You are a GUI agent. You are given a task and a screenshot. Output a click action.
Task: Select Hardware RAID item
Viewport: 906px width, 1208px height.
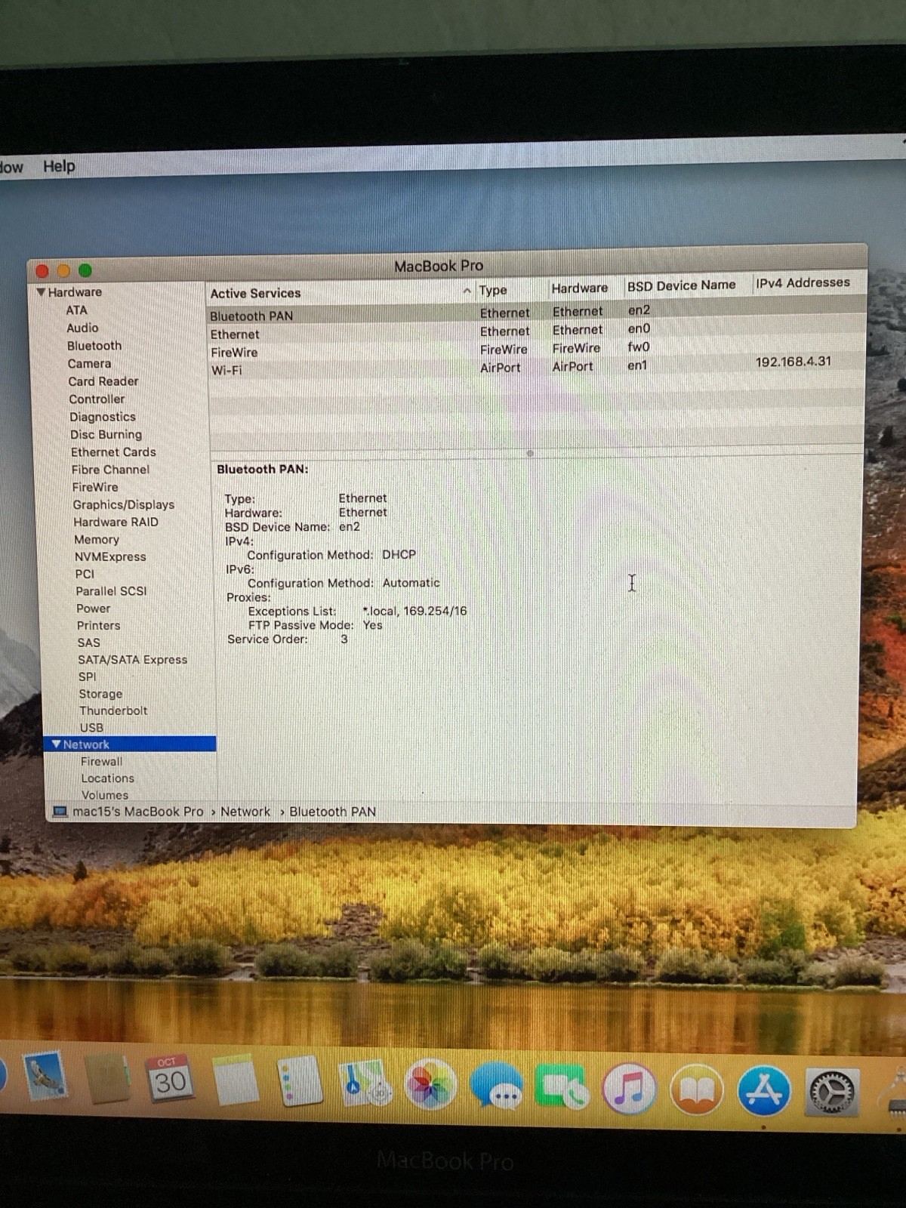(116, 522)
